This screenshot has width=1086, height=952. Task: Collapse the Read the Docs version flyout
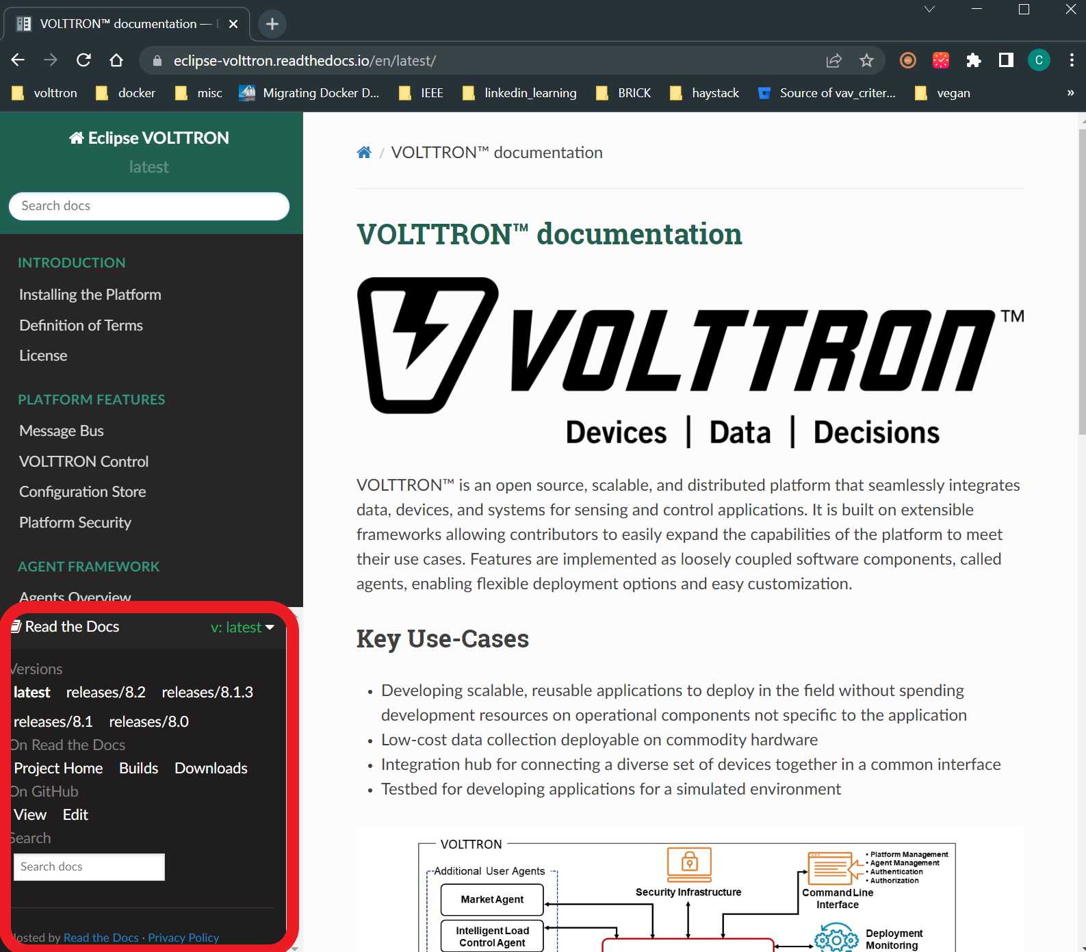click(242, 628)
